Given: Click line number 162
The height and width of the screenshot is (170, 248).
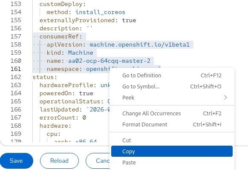Looking at the screenshot, I should 16,77.
